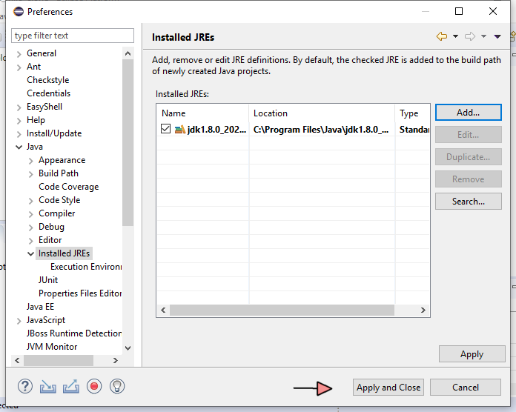Select Code Coverage in the tree
Screen dimensions: 516x412
pyautogui.click(x=68, y=187)
